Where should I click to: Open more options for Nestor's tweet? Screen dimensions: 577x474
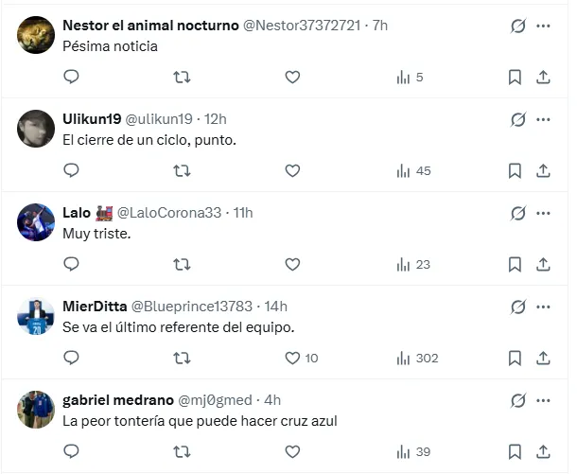543,26
